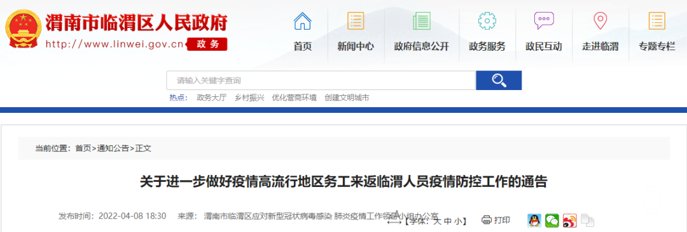Share the article to QQ
687x232 pixels.
click(534, 220)
